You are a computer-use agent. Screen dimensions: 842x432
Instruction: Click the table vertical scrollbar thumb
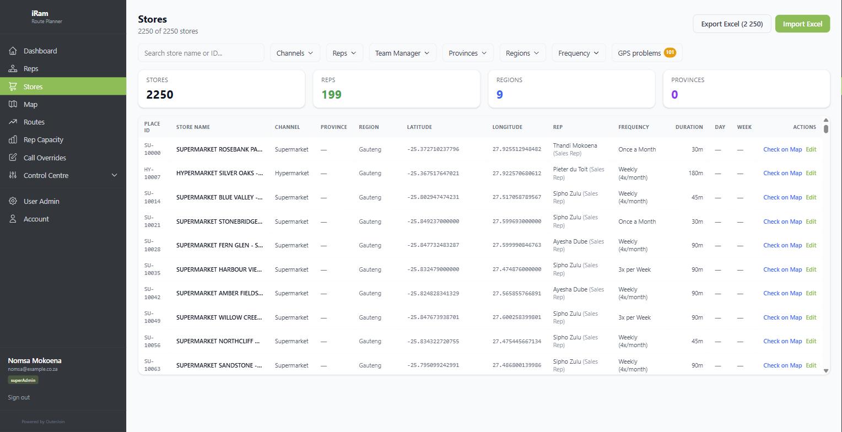pyautogui.click(x=826, y=129)
